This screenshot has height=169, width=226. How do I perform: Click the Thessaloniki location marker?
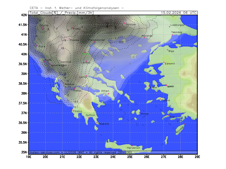pos(95,42)
